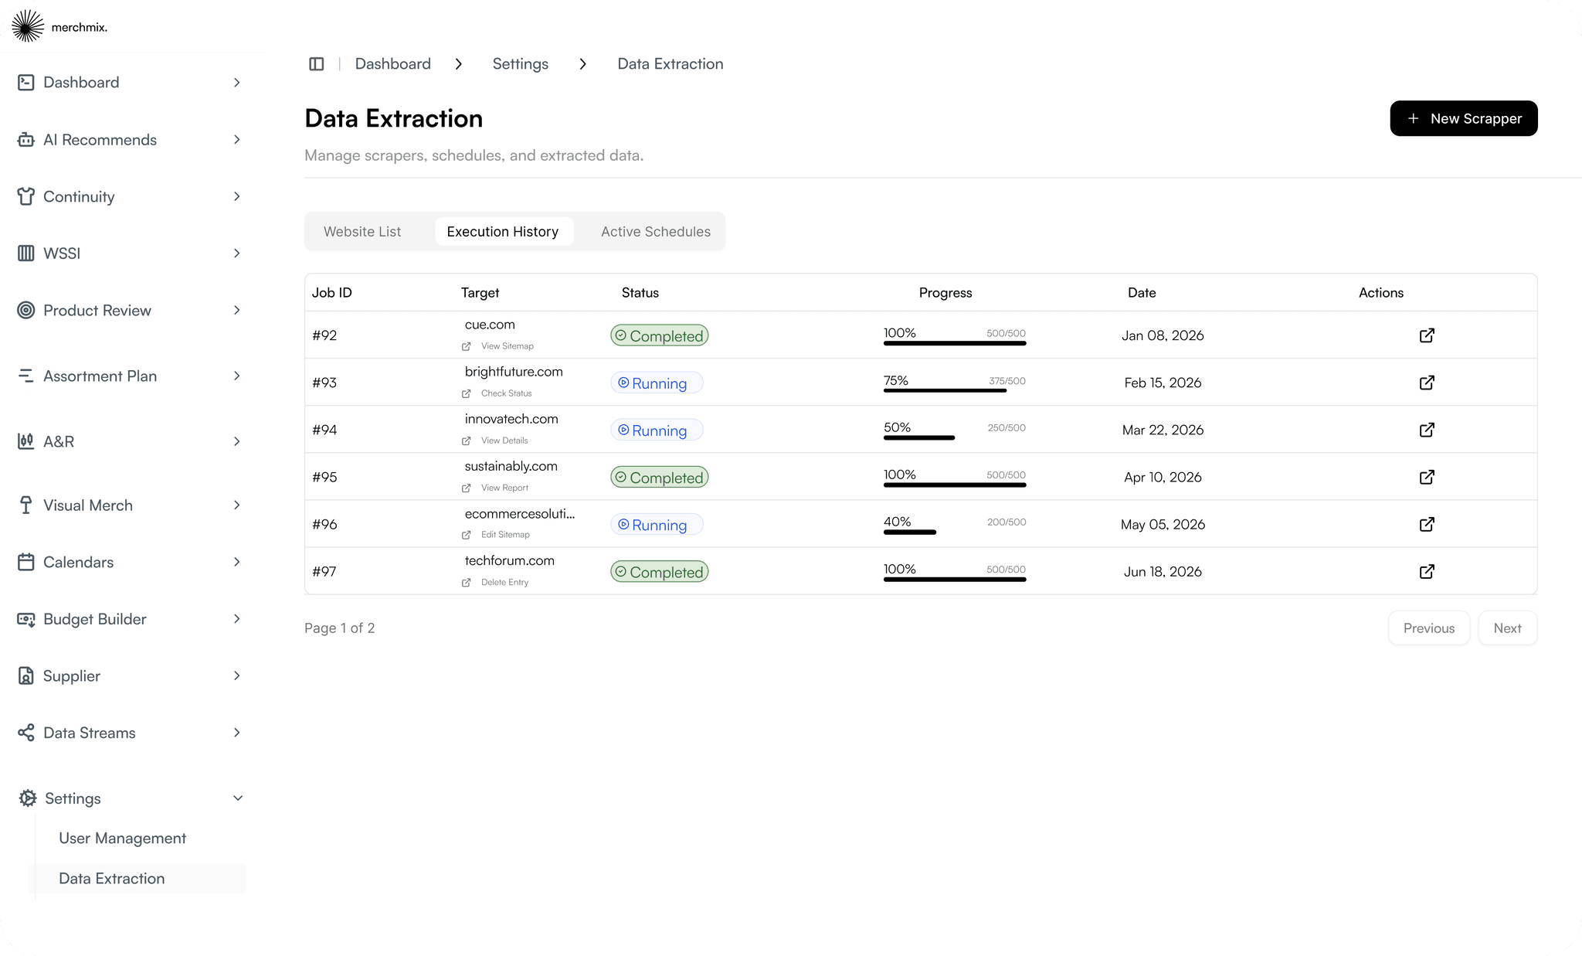Create a New Scrapper
The width and height of the screenshot is (1582, 956).
click(x=1464, y=118)
